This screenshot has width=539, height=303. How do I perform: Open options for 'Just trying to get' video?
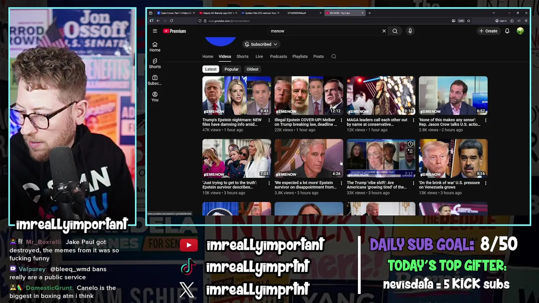tap(269, 183)
